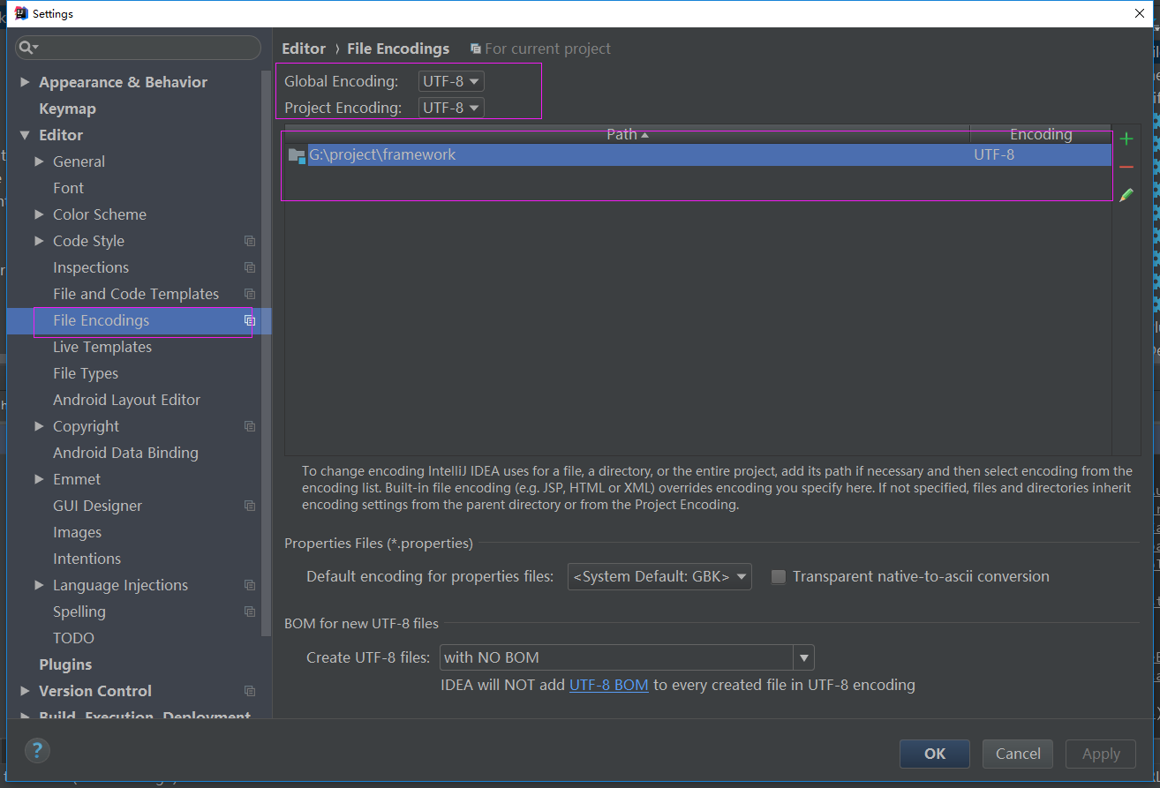Click the project-level icon beside Code Style

pyautogui.click(x=250, y=241)
